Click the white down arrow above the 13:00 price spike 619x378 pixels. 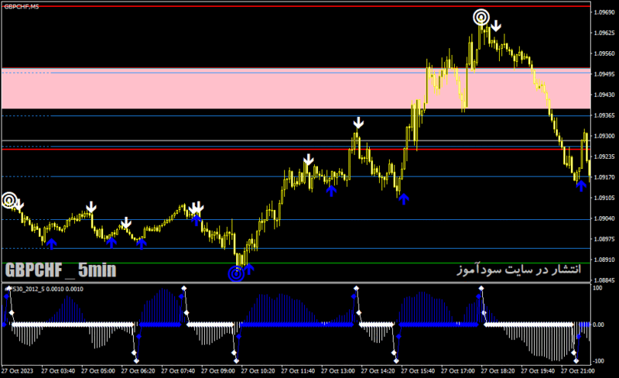point(358,122)
